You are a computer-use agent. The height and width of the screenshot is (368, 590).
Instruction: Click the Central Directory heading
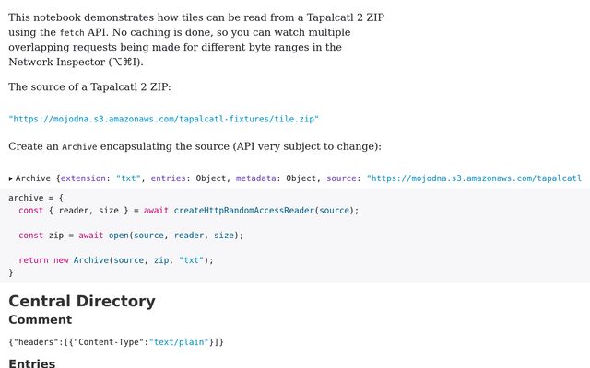(82, 301)
